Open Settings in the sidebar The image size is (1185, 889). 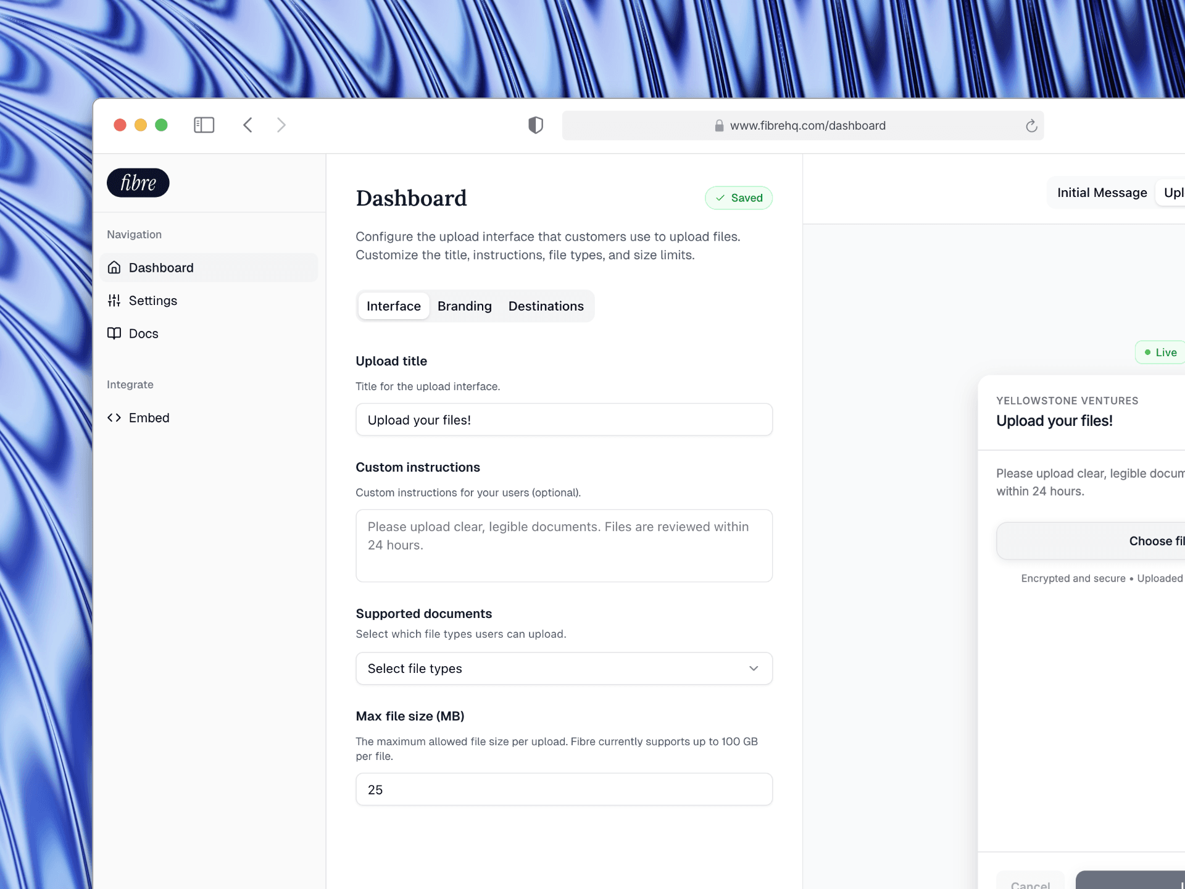(152, 301)
